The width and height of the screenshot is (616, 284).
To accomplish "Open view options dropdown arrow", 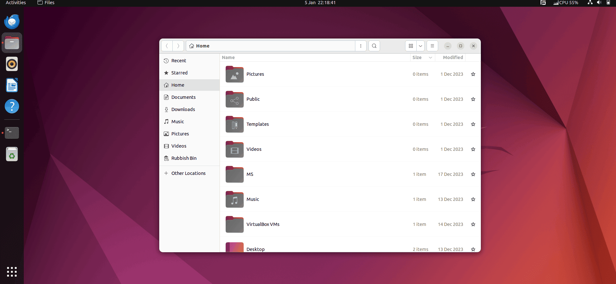I will click(x=421, y=46).
